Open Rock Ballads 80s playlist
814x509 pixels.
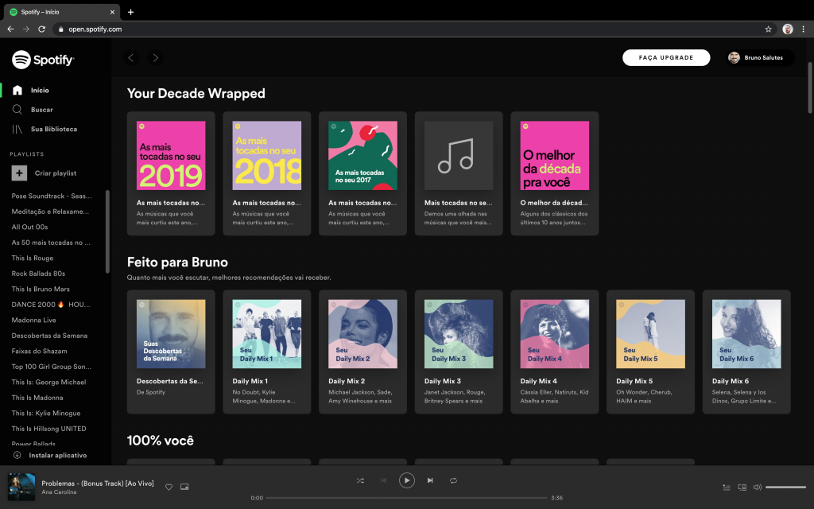(x=38, y=274)
